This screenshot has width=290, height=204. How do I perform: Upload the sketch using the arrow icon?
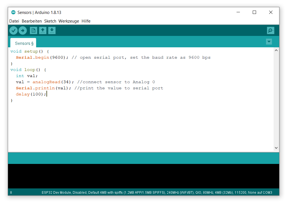[23, 30]
